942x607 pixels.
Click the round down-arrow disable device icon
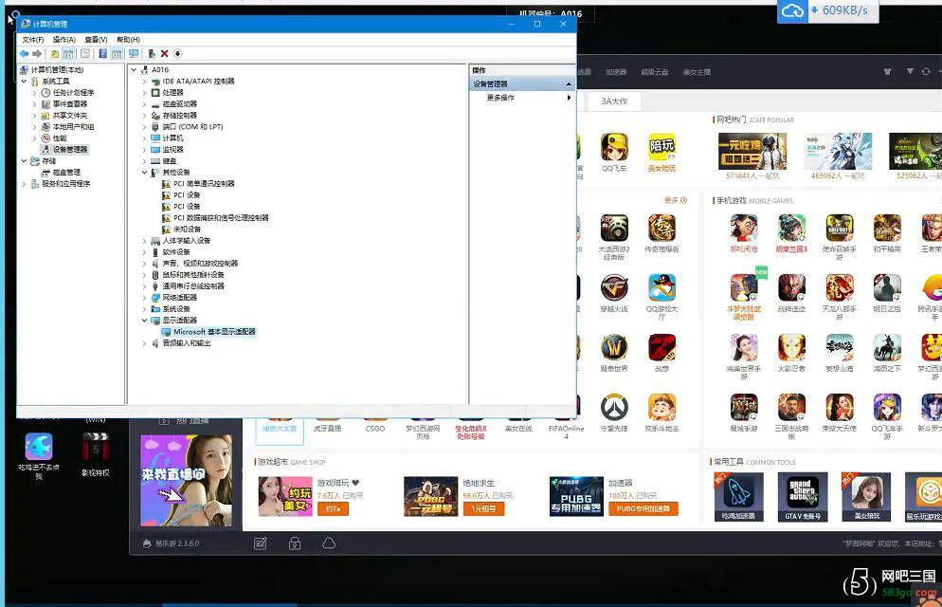click(177, 53)
